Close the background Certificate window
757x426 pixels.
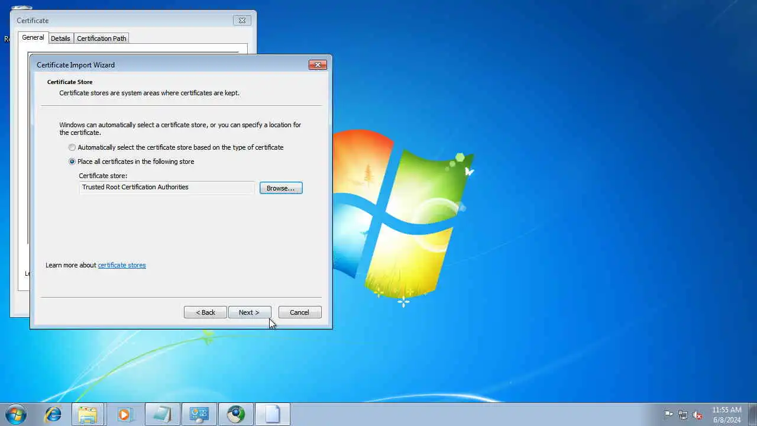(x=242, y=20)
